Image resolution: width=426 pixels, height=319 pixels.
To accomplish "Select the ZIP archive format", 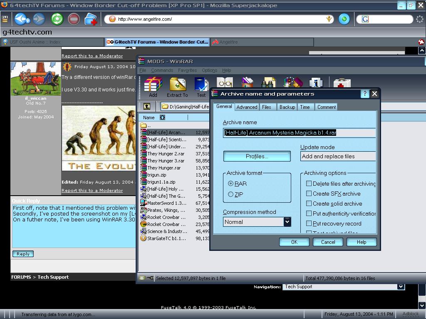I will tap(231, 194).
